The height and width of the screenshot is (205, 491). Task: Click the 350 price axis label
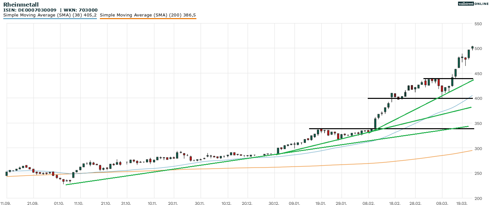[478, 124]
